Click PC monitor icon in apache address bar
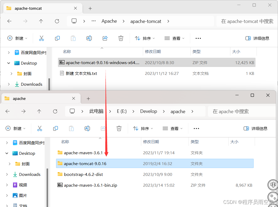Image resolution: width=278 pixels, height=207 pixels. click(72, 111)
